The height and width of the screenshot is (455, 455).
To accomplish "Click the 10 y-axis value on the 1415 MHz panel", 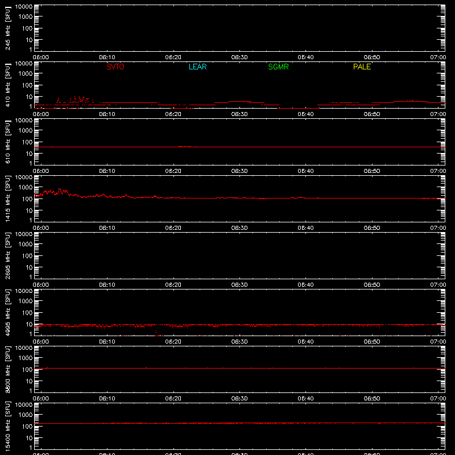I will [x=29, y=210].
